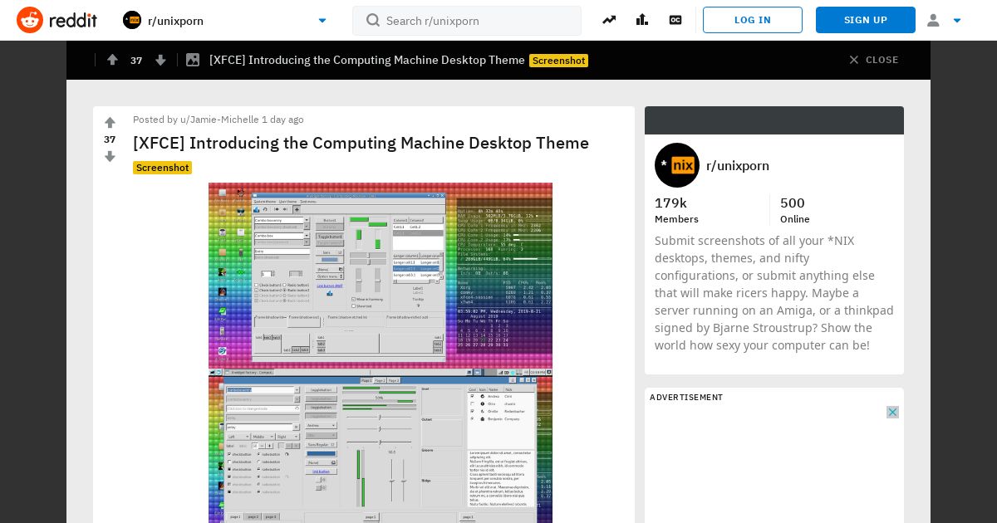Open the Computing Machine theme screenshot image

[381, 353]
